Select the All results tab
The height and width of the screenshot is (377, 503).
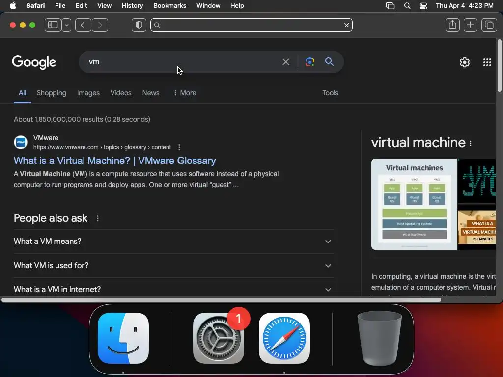[x=22, y=93]
